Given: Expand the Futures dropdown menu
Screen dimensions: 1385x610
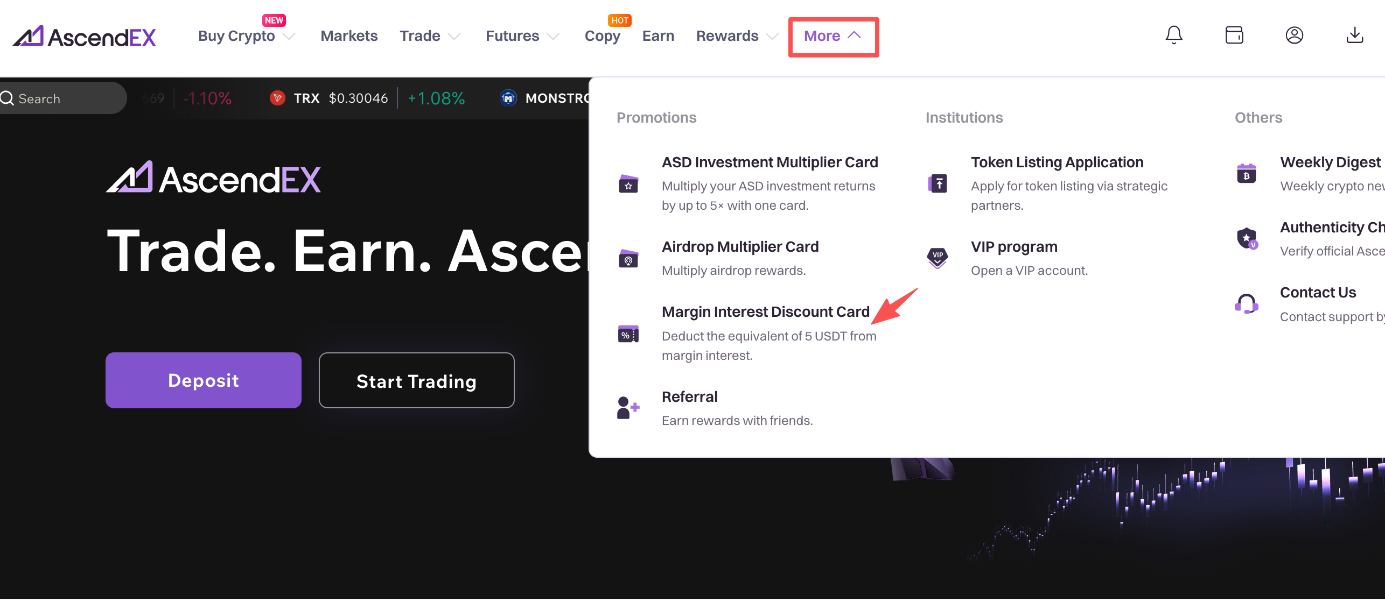Looking at the screenshot, I should 523,36.
